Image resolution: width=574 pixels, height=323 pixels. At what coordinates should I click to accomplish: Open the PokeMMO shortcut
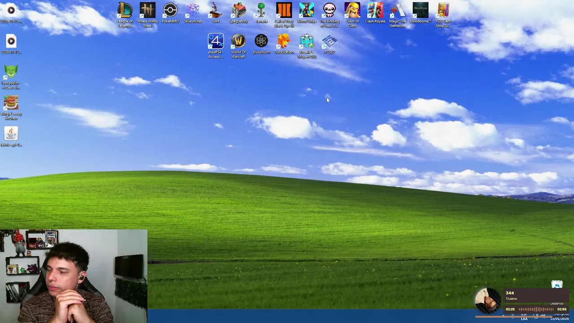170,13
